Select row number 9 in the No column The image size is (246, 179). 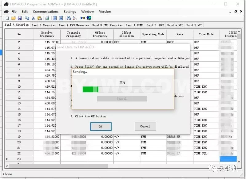(x=19, y=81)
